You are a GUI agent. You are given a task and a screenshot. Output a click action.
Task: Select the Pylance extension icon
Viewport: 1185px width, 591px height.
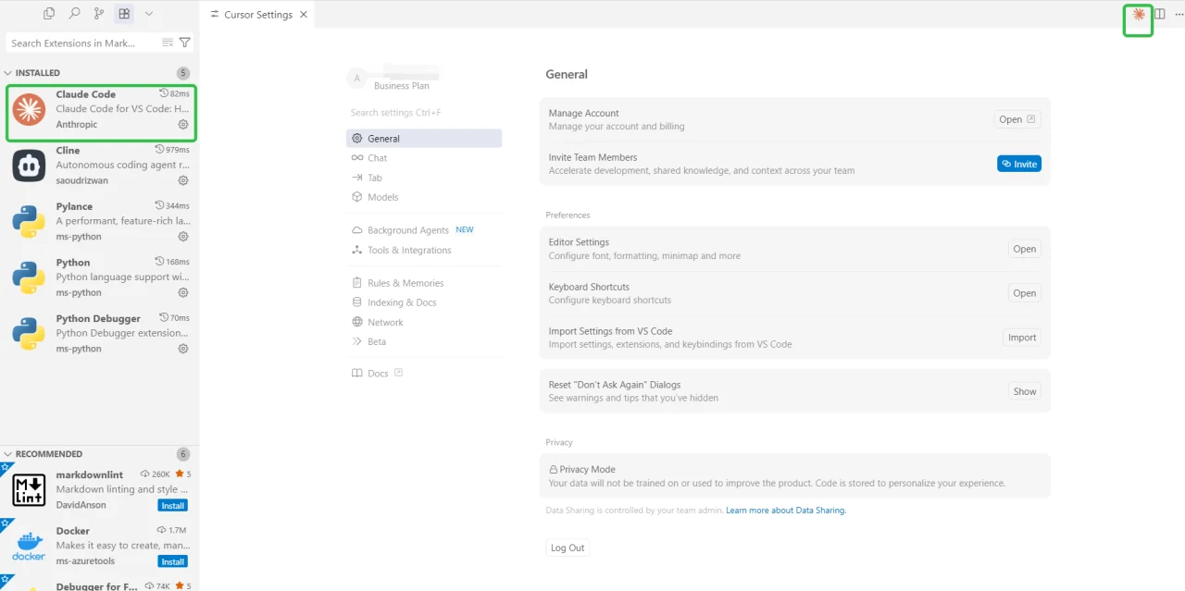pyautogui.click(x=29, y=221)
